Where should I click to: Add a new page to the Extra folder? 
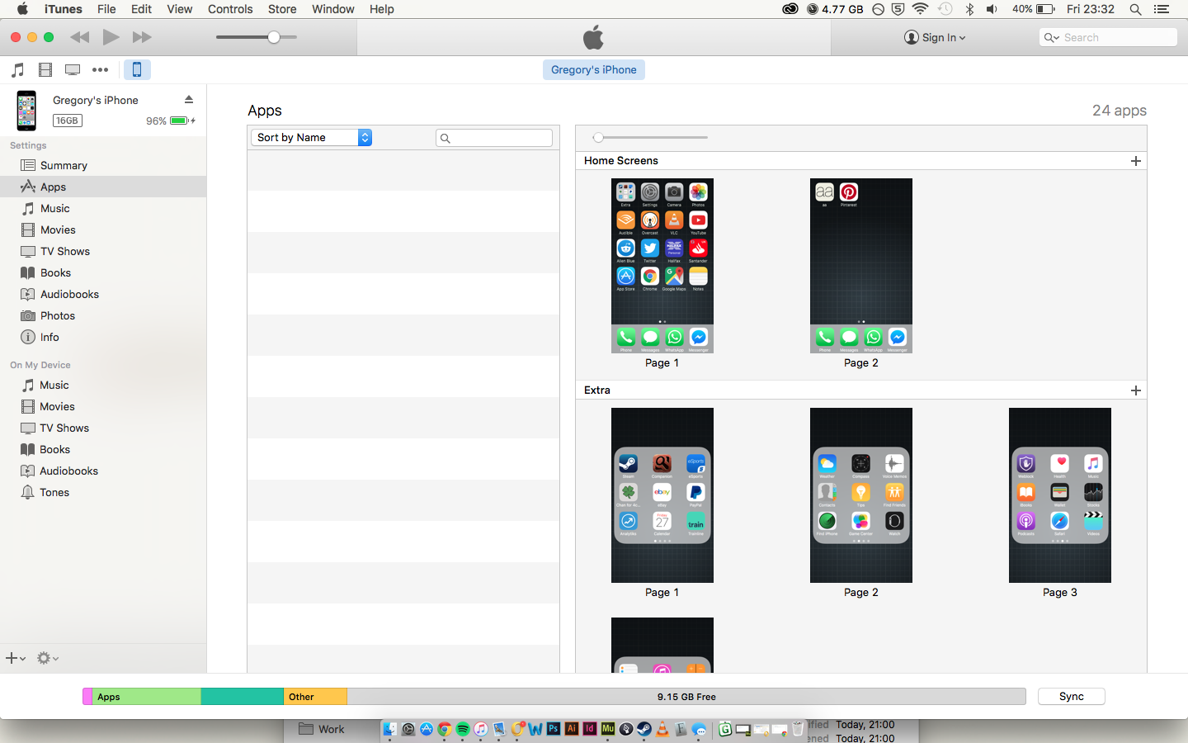pyautogui.click(x=1136, y=390)
